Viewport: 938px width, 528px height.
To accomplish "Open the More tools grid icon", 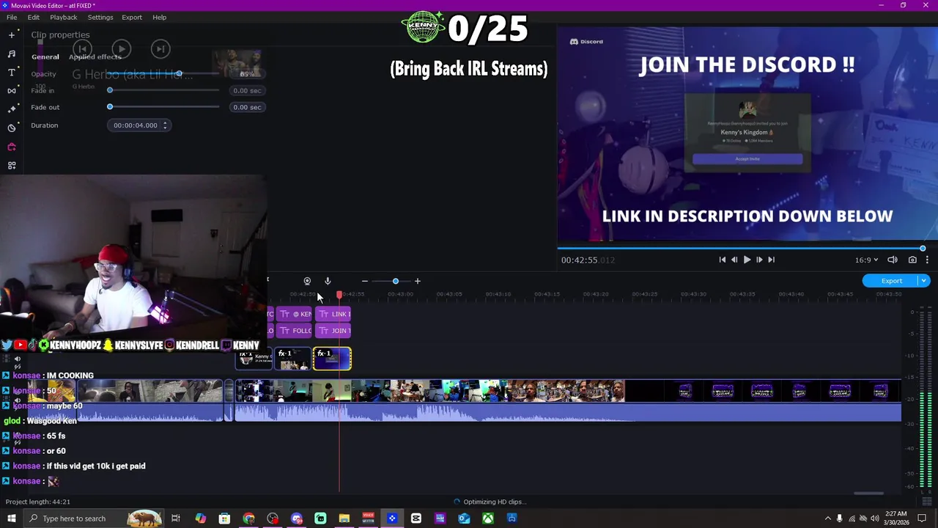I will [x=11, y=166].
